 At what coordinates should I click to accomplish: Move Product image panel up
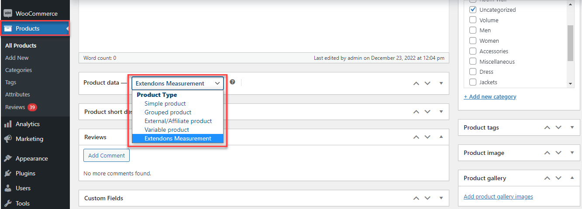[548, 153]
